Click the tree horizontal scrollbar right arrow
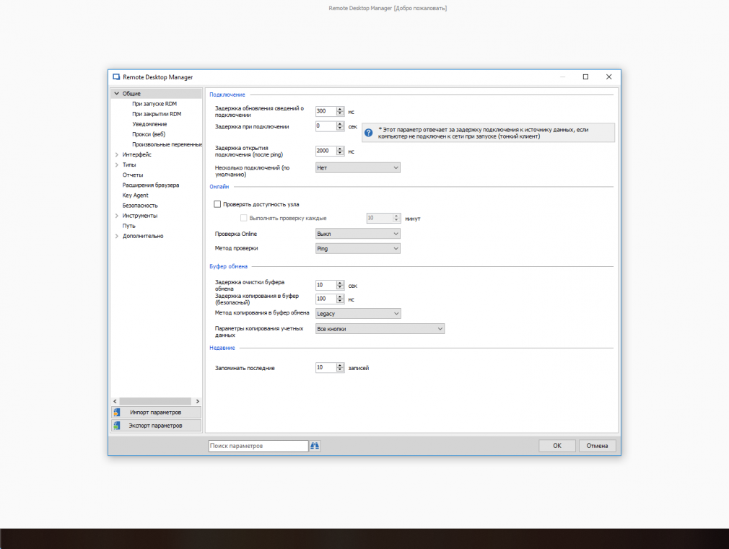 click(198, 401)
